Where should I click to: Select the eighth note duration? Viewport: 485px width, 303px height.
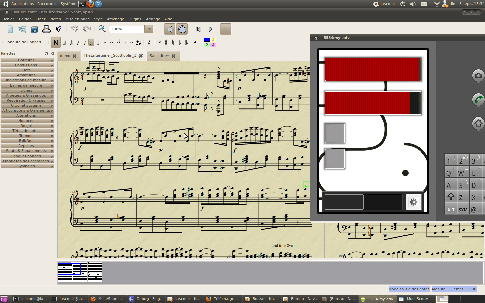click(85, 42)
